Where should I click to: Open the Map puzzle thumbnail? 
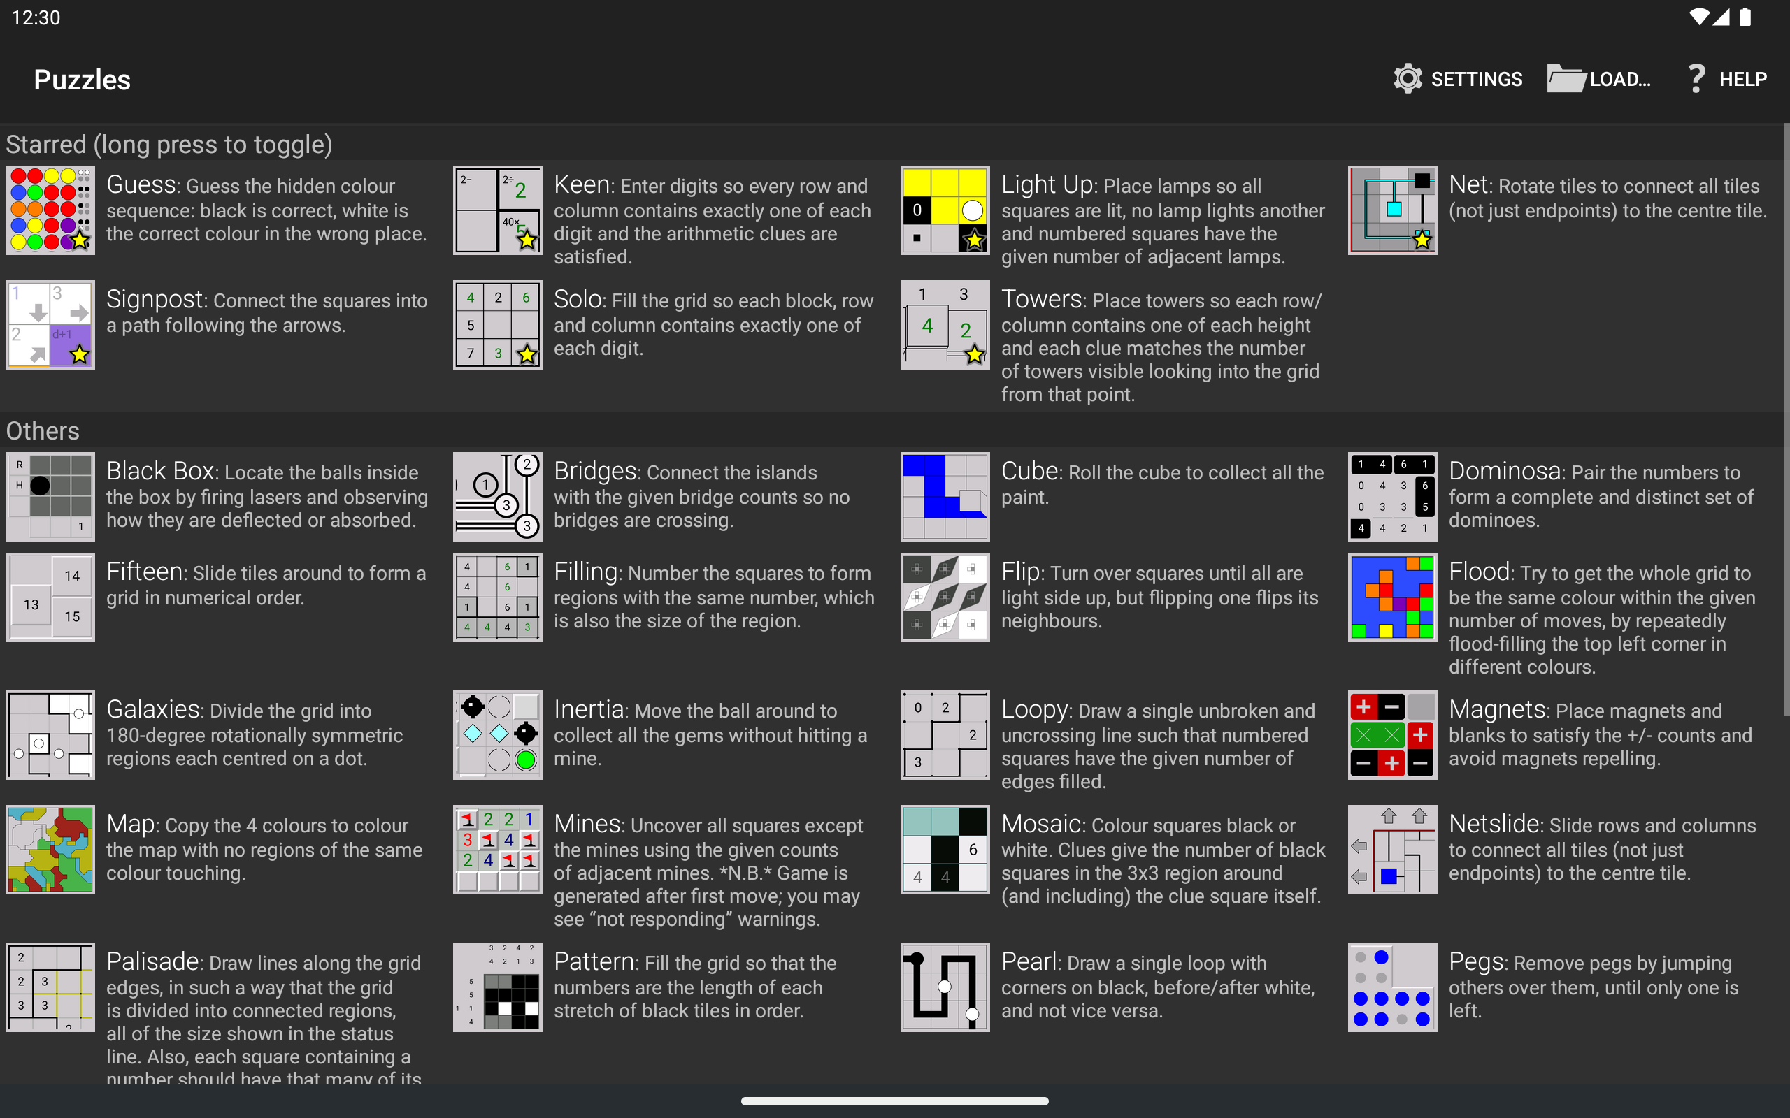pos(50,849)
